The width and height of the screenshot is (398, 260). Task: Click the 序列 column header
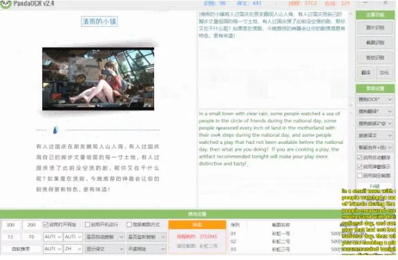tap(235, 225)
